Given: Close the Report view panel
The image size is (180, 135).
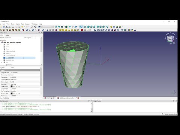Looking at the screenshot, I should click(176, 101).
